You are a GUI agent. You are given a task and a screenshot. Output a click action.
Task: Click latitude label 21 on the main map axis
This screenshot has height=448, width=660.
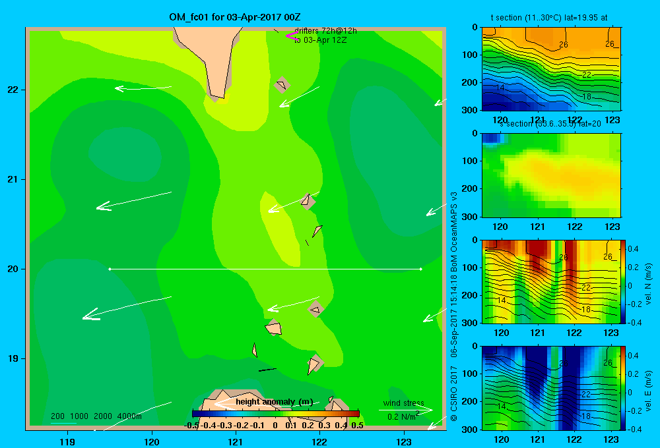[x=13, y=179]
